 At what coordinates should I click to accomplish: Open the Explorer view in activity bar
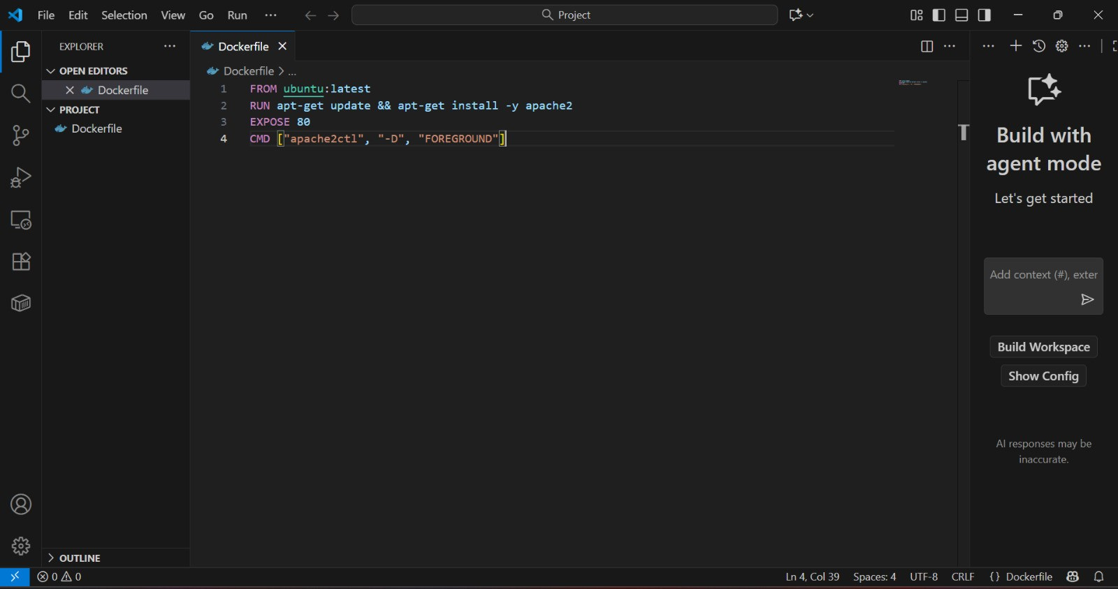(21, 52)
